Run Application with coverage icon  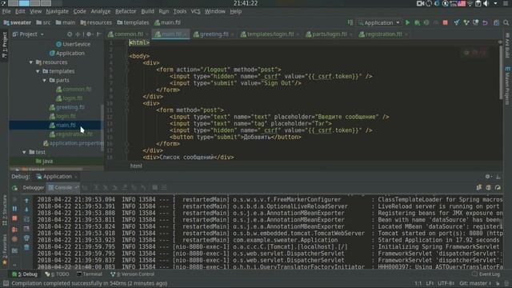(x=426, y=22)
